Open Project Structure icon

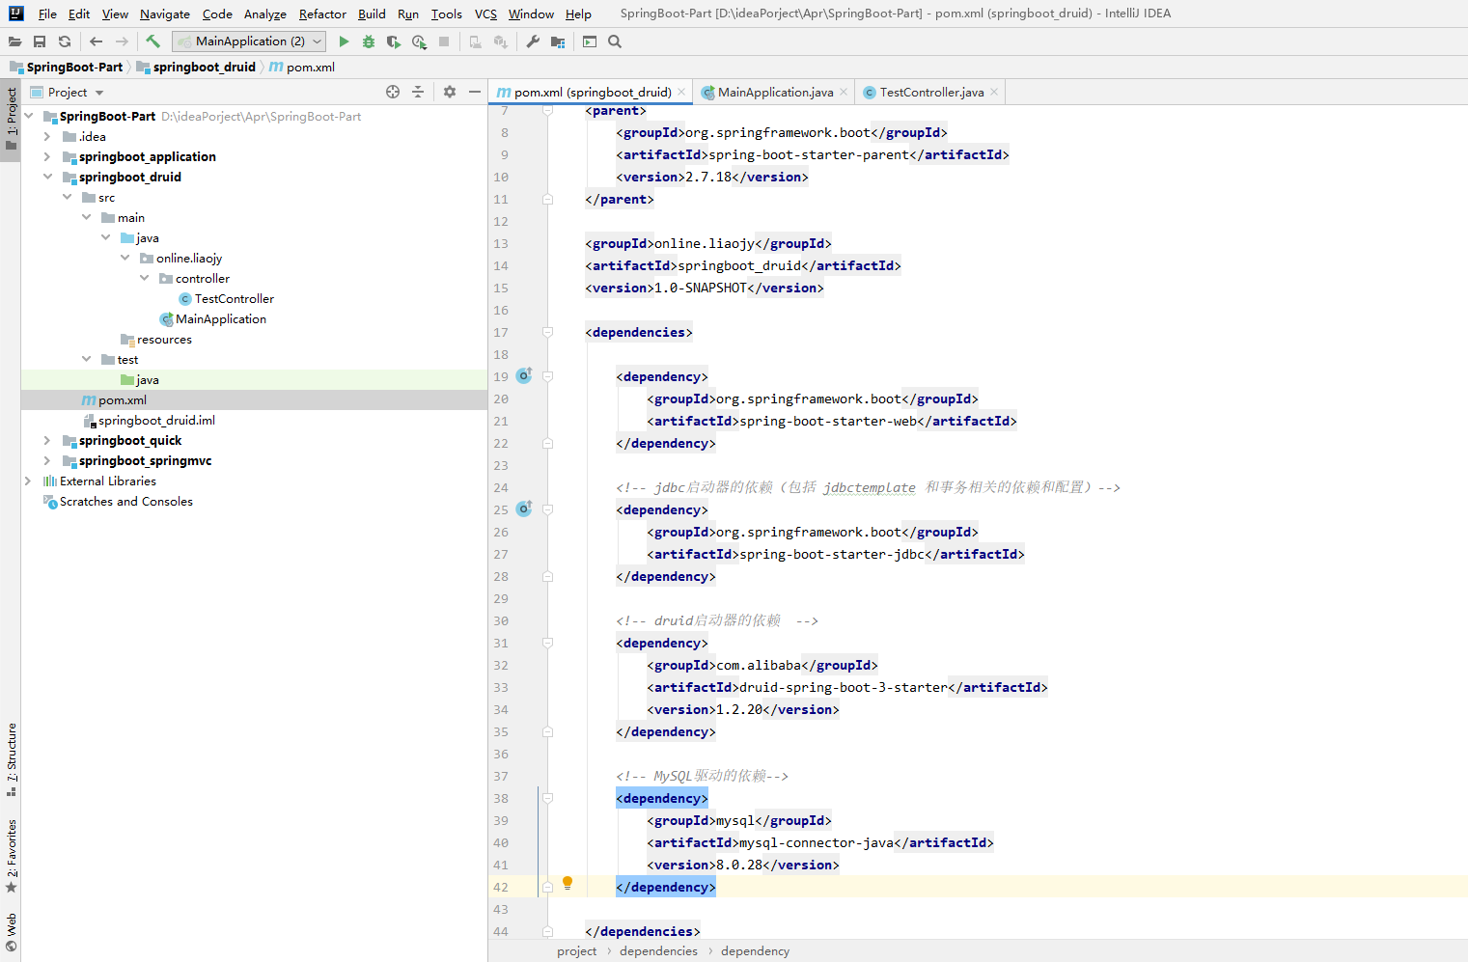tap(558, 41)
